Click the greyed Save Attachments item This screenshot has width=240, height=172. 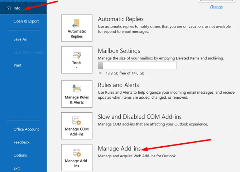pos(29,52)
